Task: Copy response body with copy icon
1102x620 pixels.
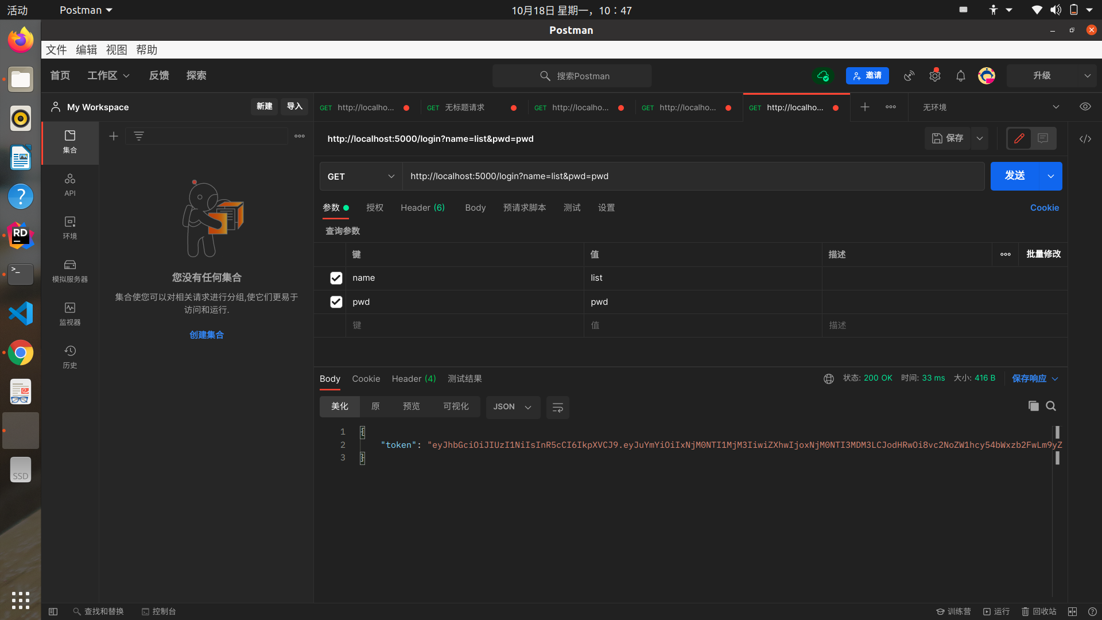Action: [1034, 406]
